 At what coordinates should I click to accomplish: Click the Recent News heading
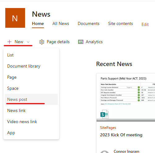114,64
